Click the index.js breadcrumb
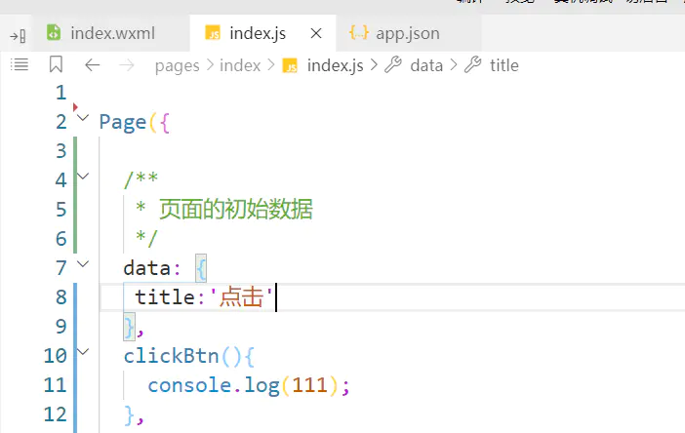Viewport: 685px width, 433px height. tap(335, 65)
